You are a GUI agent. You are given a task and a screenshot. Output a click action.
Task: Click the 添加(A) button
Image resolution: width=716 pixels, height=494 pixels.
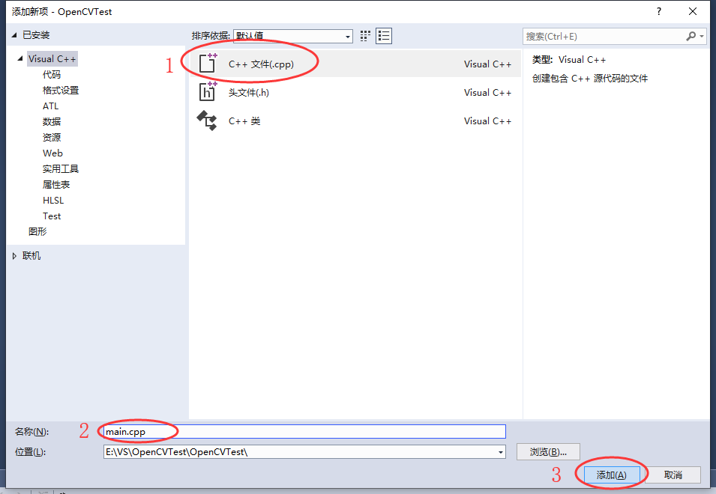click(612, 475)
